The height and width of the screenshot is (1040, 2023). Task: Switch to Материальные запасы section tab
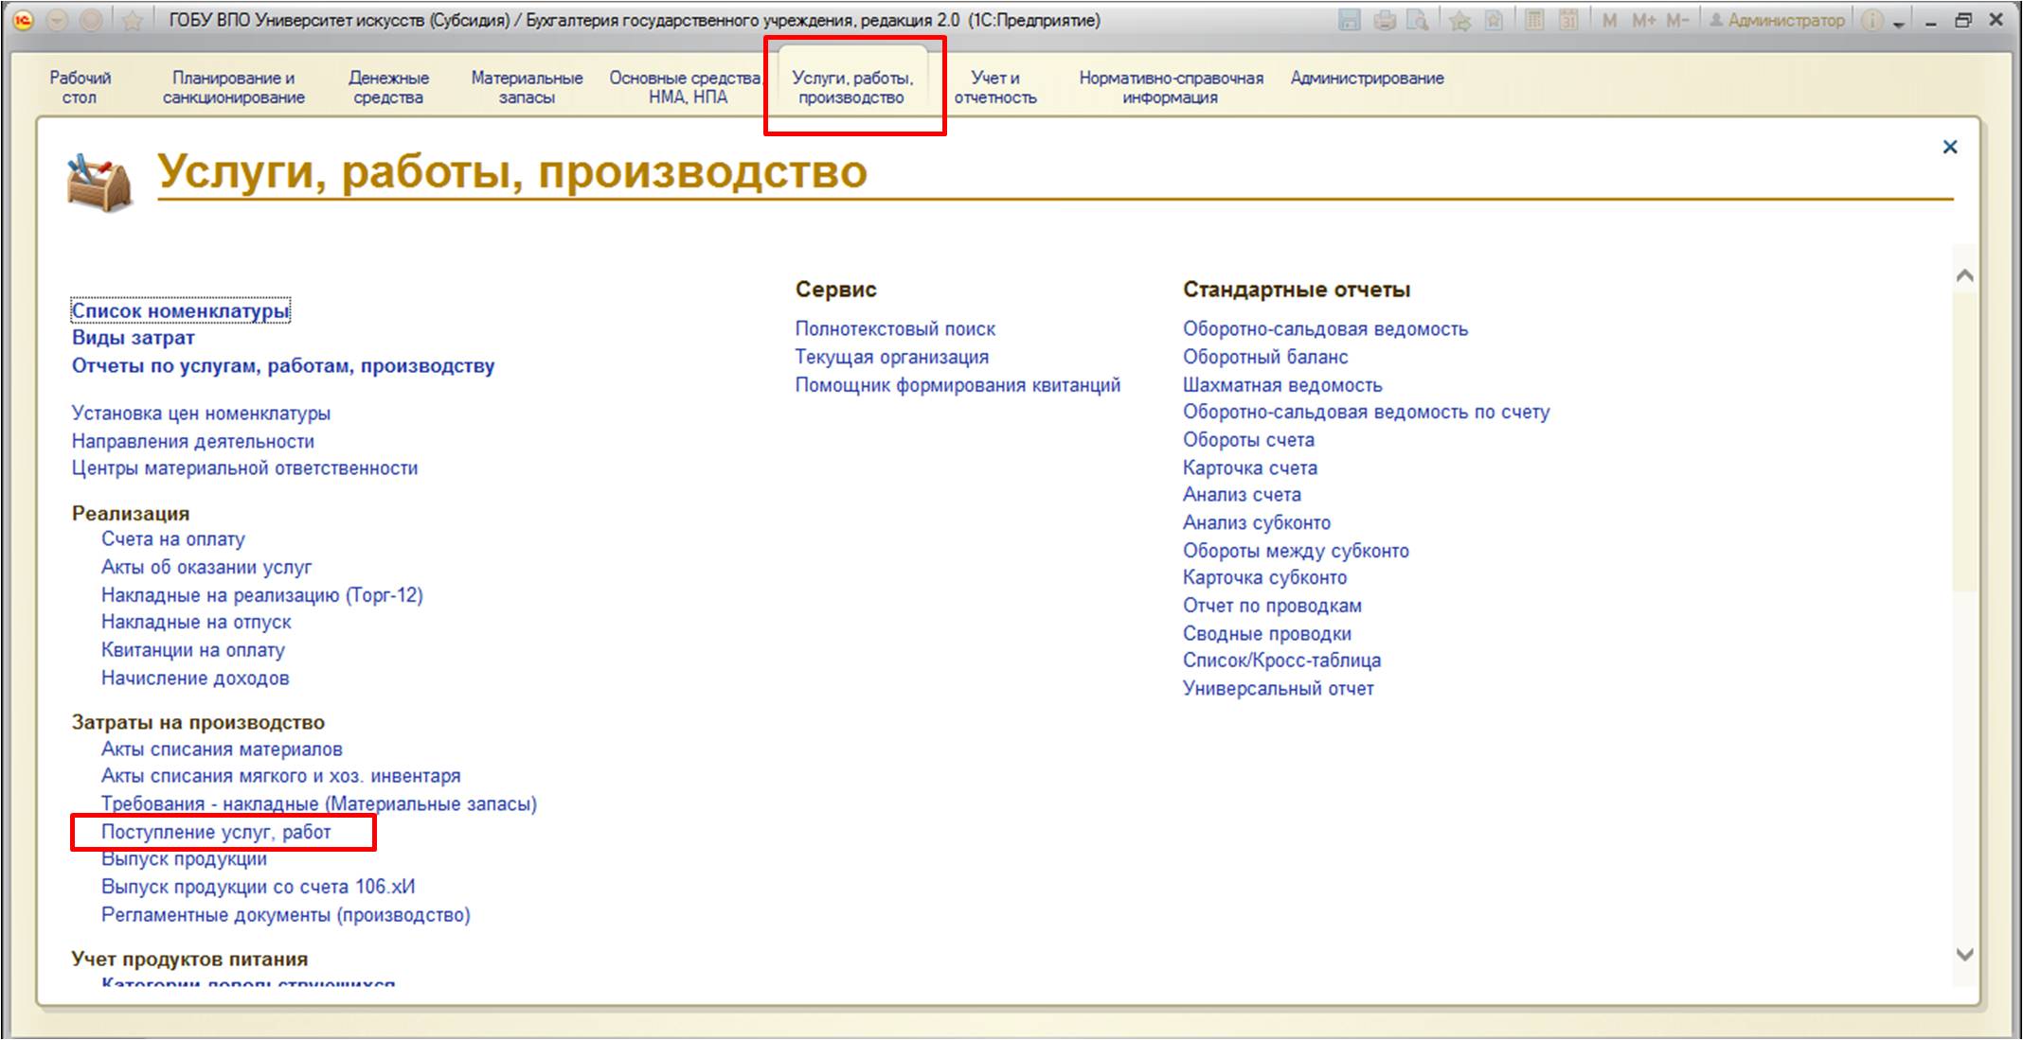pyautogui.click(x=527, y=87)
